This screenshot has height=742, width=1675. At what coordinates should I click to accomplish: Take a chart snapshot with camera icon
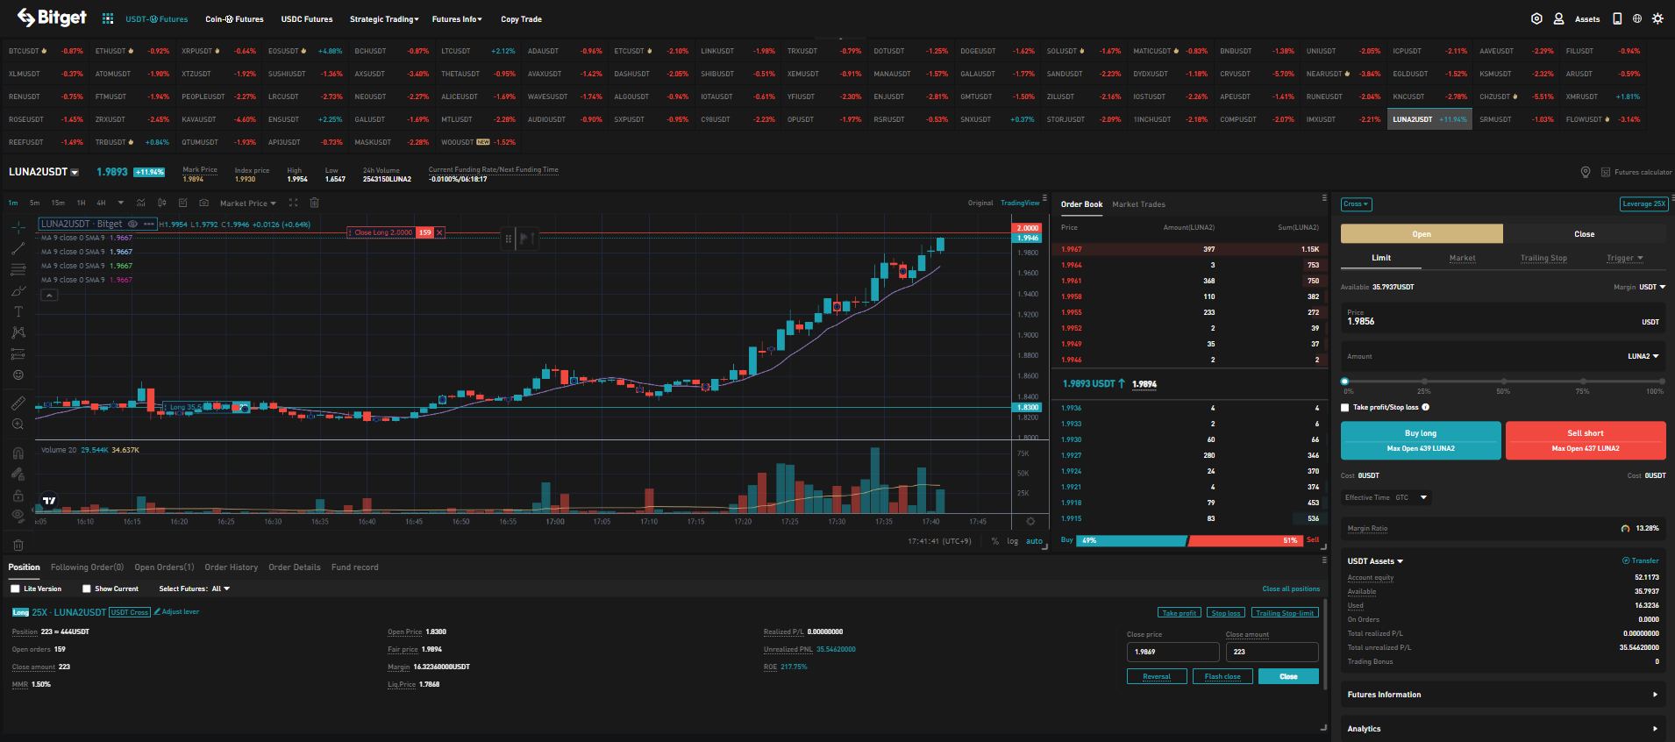(203, 203)
